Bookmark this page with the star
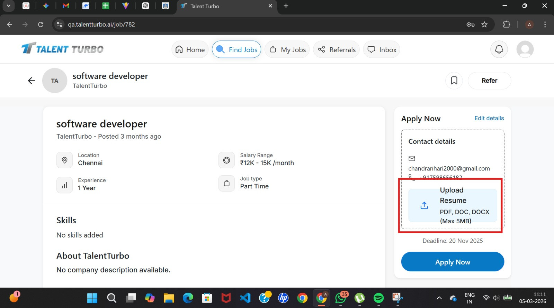This screenshot has height=308, width=554. pyautogui.click(x=484, y=24)
